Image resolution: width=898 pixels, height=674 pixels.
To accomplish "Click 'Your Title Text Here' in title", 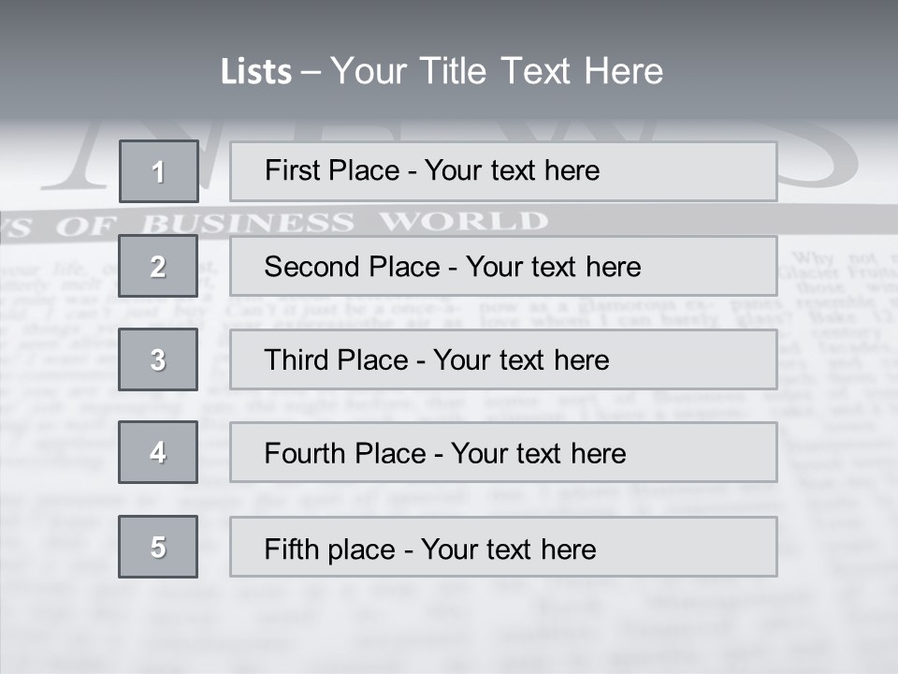I will [497, 72].
